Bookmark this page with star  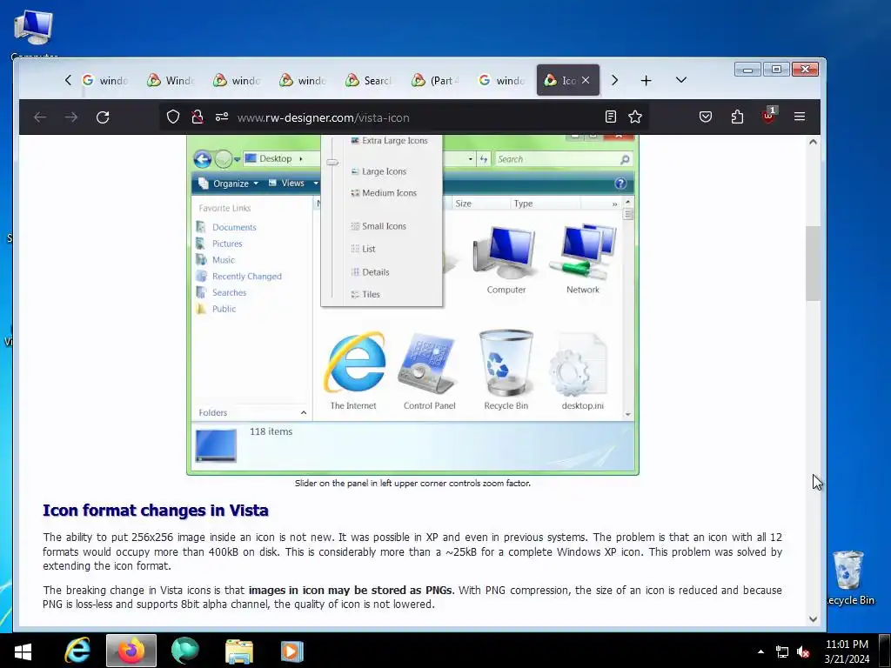635,117
